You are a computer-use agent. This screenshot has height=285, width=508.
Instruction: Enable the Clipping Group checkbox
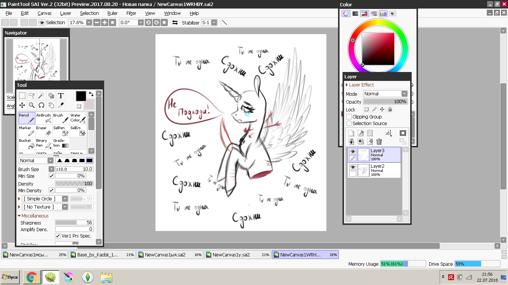click(x=349, y=117)
